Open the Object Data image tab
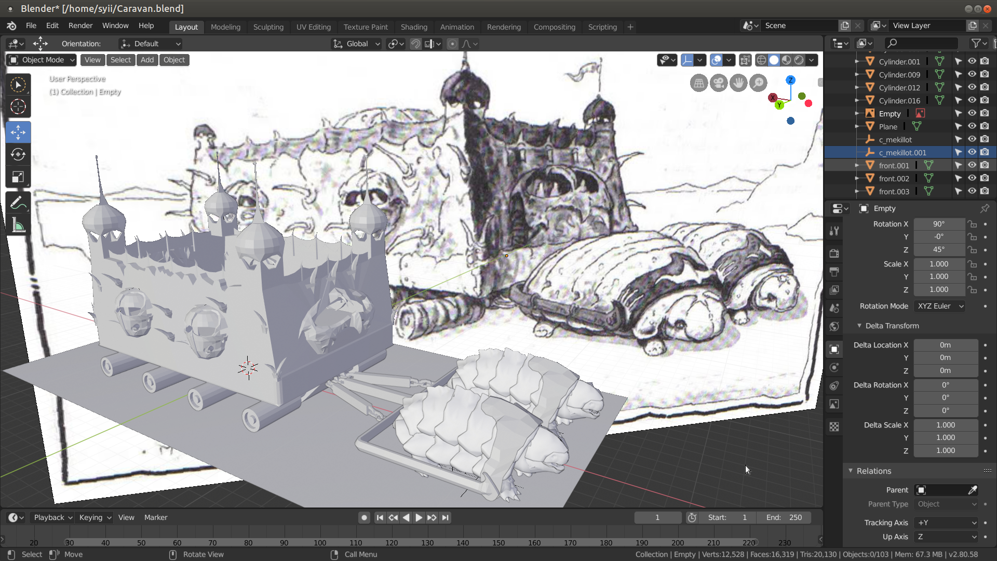The height and width of the screenshot is (561, 997). click(834, 404)
